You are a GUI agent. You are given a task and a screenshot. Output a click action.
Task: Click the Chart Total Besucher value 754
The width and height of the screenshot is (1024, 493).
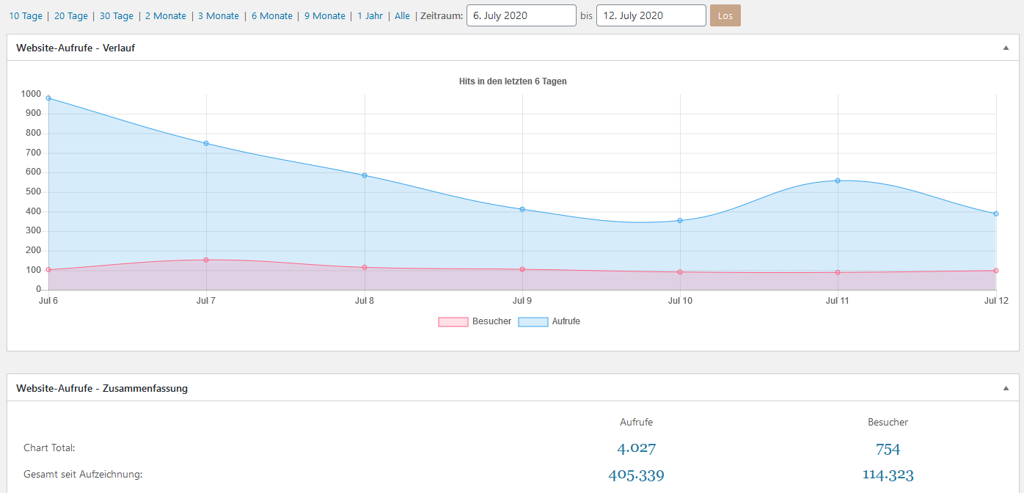[888, 449]
